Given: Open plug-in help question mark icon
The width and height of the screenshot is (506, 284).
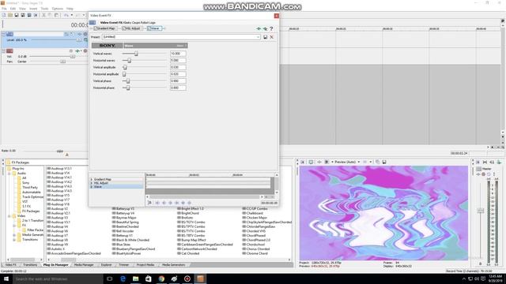Looking at the screenshot, I should pyautogui.click(x=271, y=28).
